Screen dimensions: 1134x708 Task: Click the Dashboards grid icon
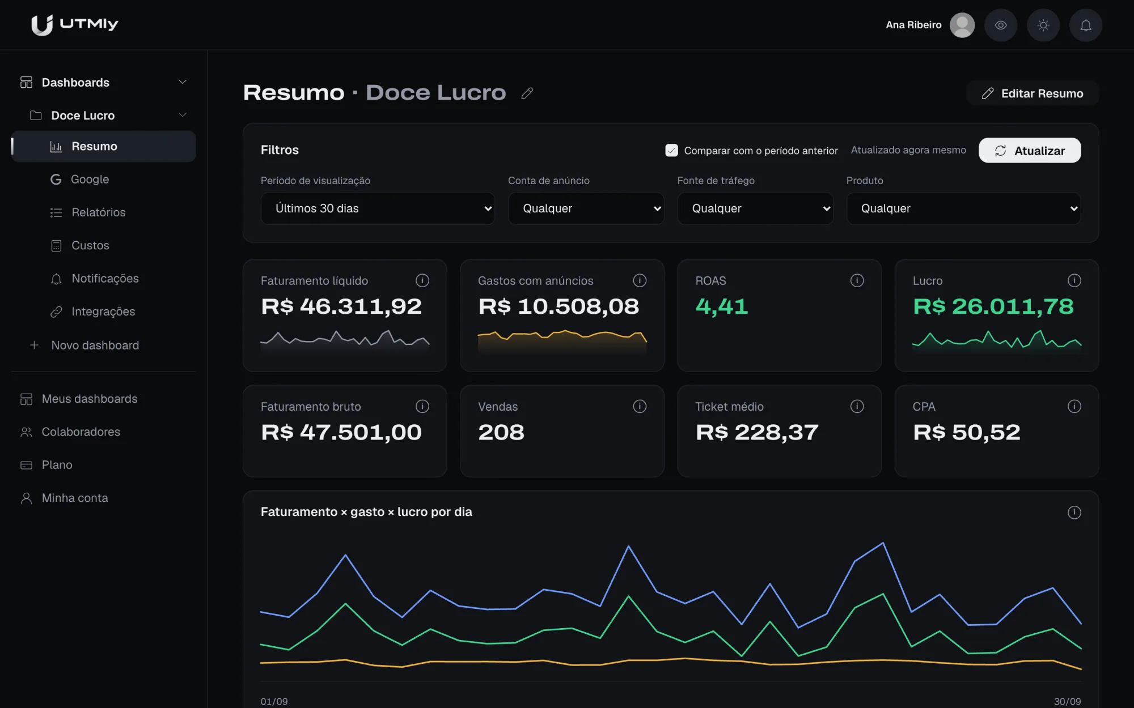(26, 82)
